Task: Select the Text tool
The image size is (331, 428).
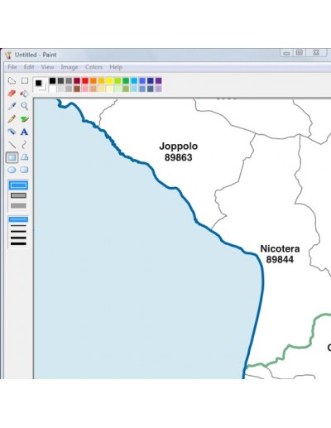Action: pyautogui.click(x=25, y=132)
